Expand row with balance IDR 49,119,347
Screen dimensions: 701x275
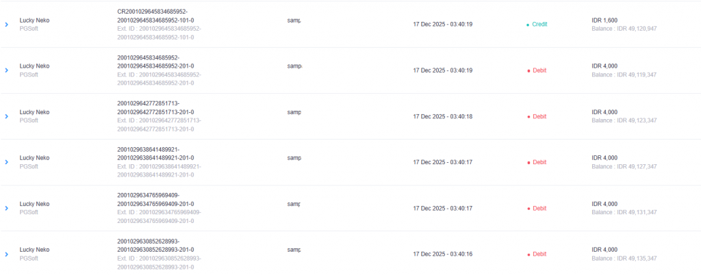pos(6,70)
